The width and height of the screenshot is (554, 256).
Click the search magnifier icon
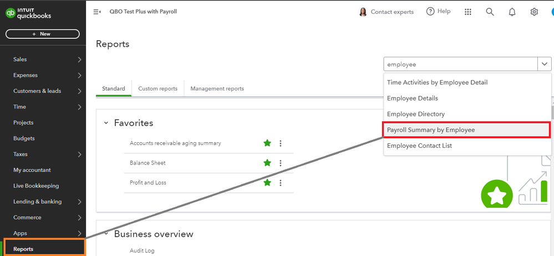click(x=490, y=12)
